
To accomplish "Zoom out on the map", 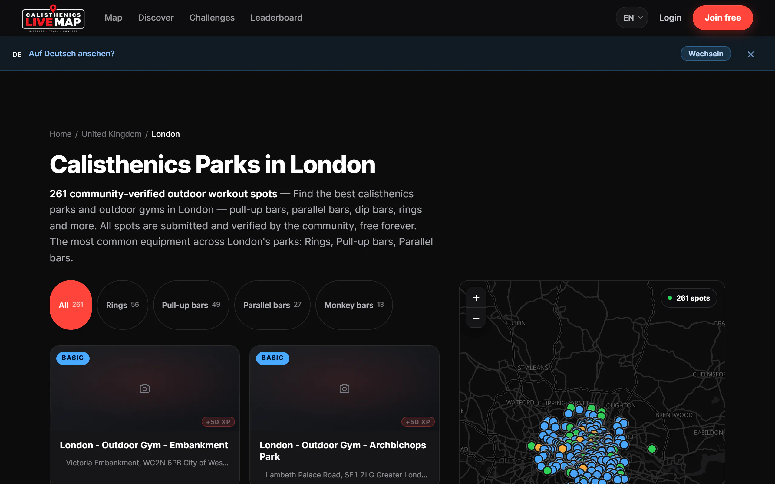I will point(476,318).
